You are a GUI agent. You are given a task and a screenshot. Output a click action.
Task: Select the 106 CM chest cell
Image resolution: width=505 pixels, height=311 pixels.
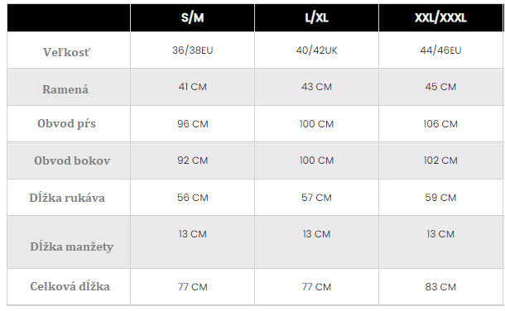440,124
